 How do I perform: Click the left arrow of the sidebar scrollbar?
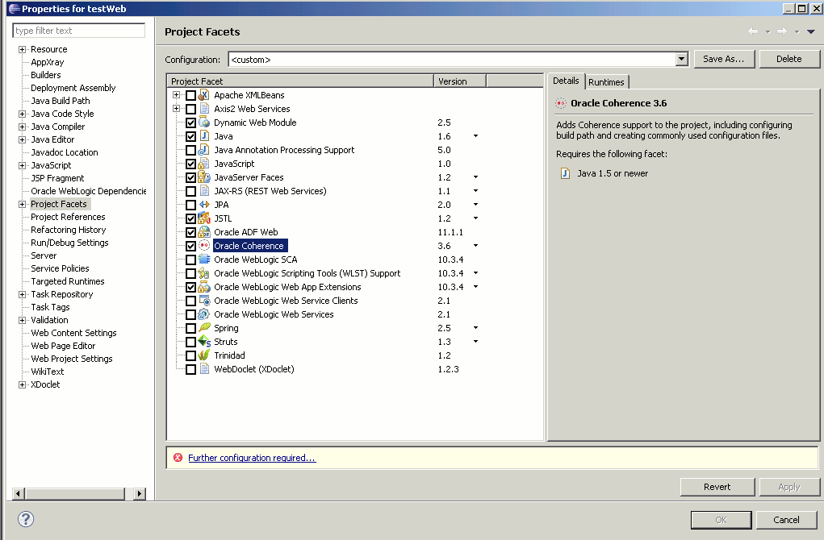point(19,493)
